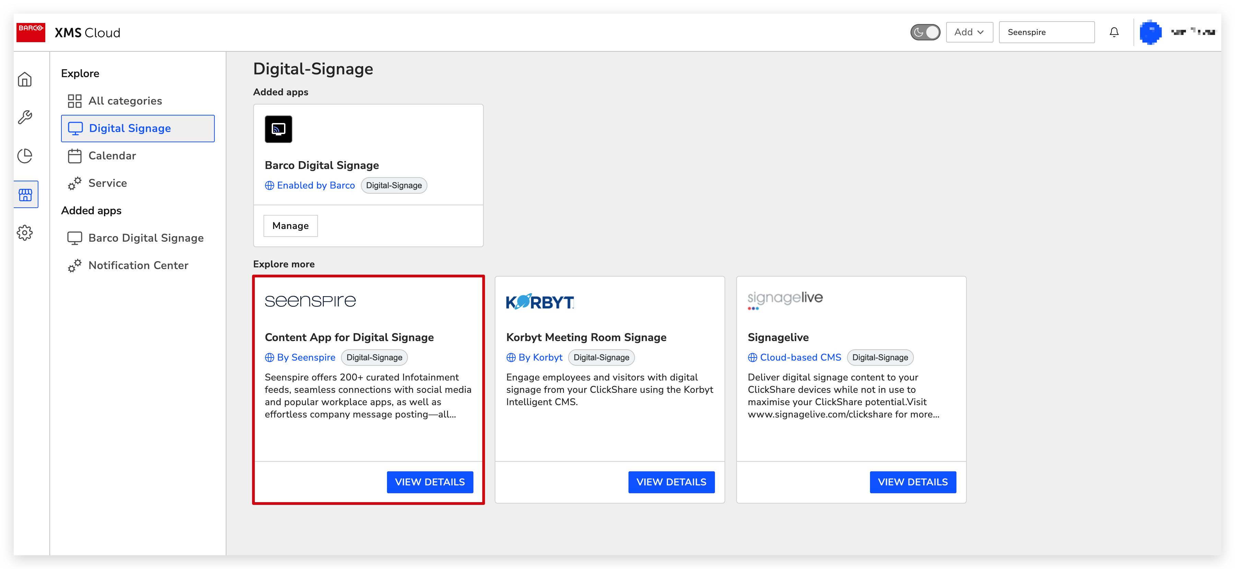Open the Home icon in left rail
Image resolution: width=1235 pixels, height=569 pixels.
click(x=25, y=79)
